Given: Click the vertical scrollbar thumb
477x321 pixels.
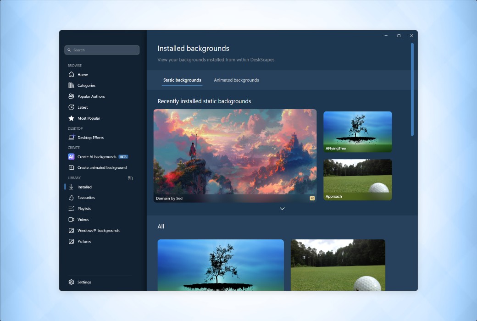Looking at the screenshot, I should [412, 89].
